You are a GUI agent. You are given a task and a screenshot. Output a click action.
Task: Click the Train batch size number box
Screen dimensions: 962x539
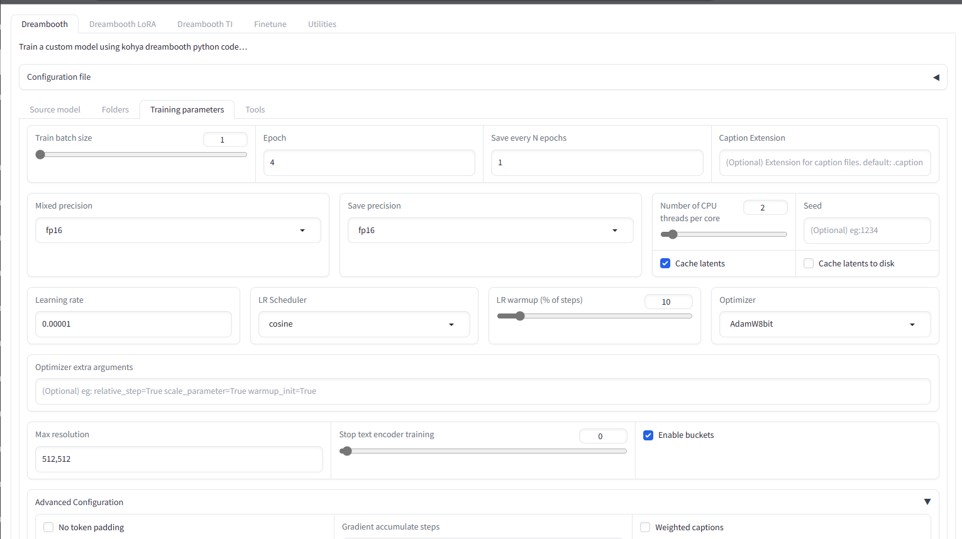point(225,139)
